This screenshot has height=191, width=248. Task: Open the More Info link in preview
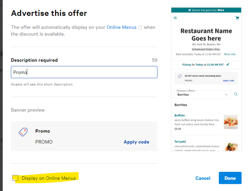coord(230,54)
